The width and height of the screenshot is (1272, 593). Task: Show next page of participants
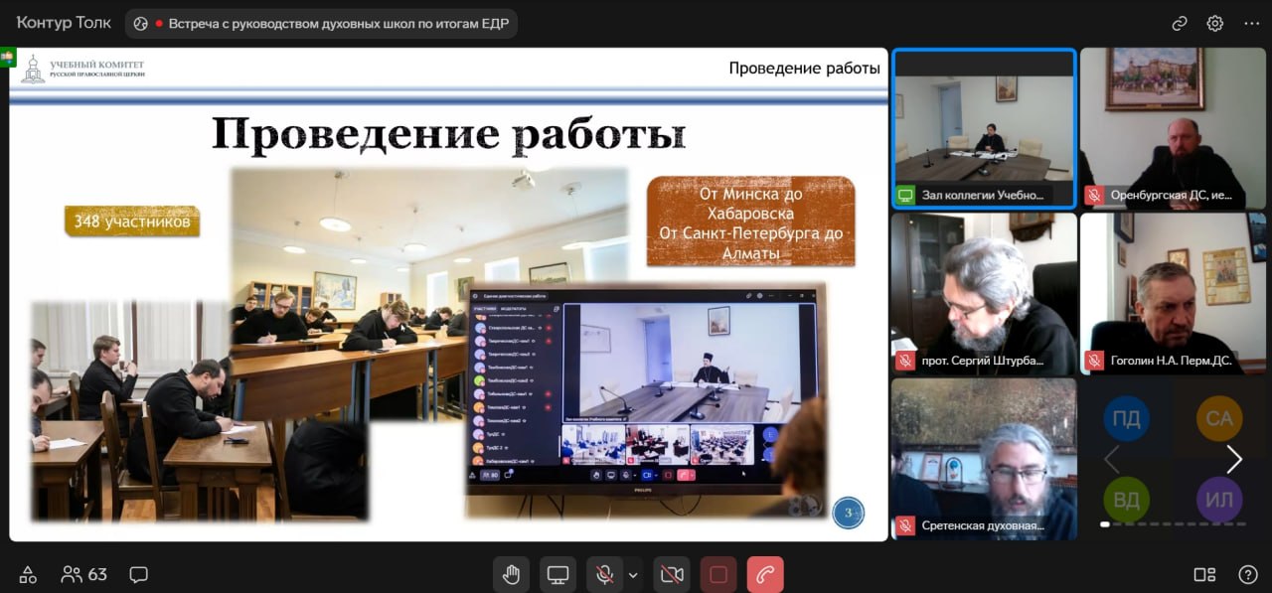[1234, 459]
